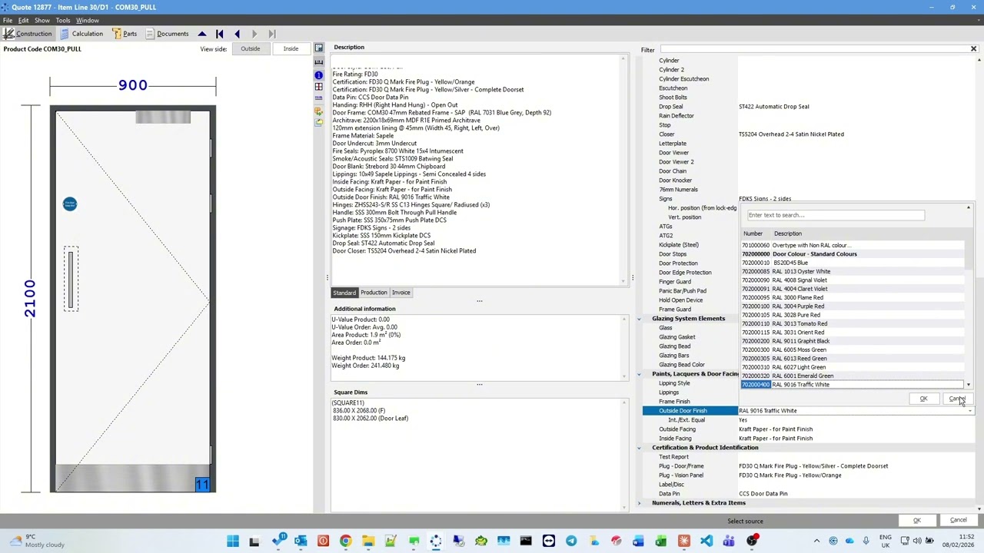This screenshot has width=984, height=553.
Task: Jump to the last item line
Action: pos(272,34)
